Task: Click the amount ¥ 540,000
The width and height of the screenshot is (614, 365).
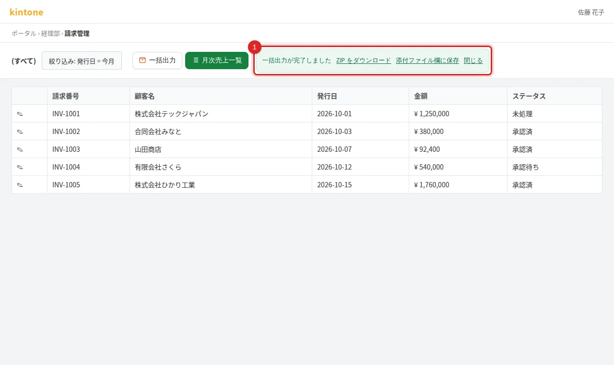Action: pyautogui.click(x=429, y=167)
